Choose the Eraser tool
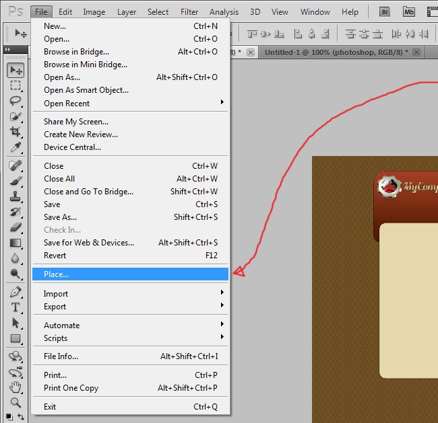The height and width of the screenshot is (423, 438). coord(15,227)
